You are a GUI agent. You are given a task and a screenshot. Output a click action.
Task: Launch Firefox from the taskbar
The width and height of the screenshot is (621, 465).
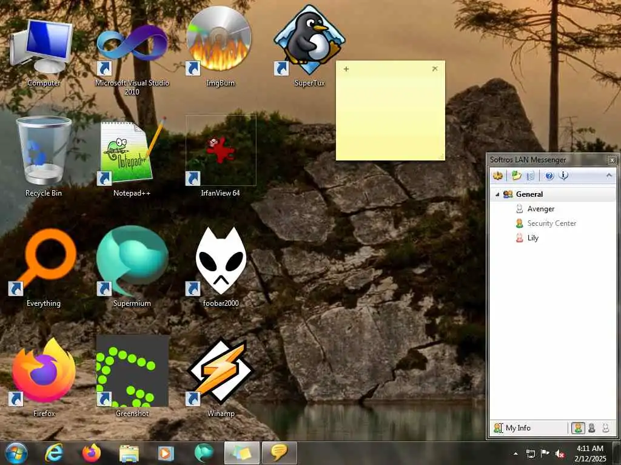92,453
